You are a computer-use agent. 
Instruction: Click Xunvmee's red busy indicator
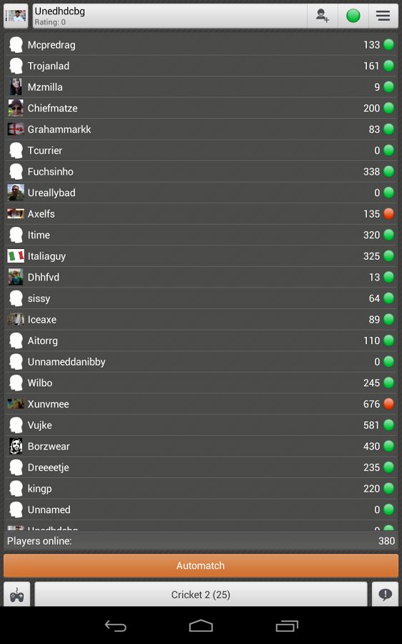[x=388, y=404]
